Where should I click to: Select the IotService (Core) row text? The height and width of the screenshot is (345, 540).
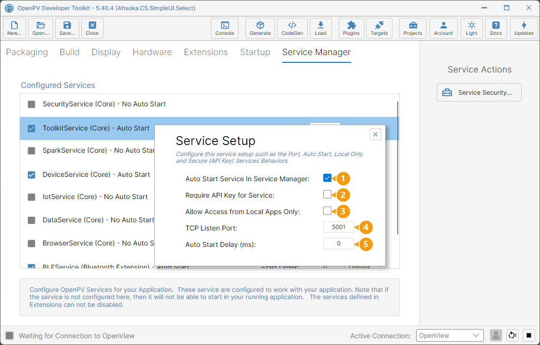pos(95,197)
